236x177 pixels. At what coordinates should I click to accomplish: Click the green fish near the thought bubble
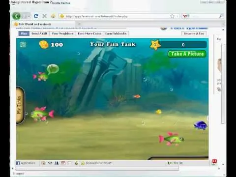pos(40,77)
